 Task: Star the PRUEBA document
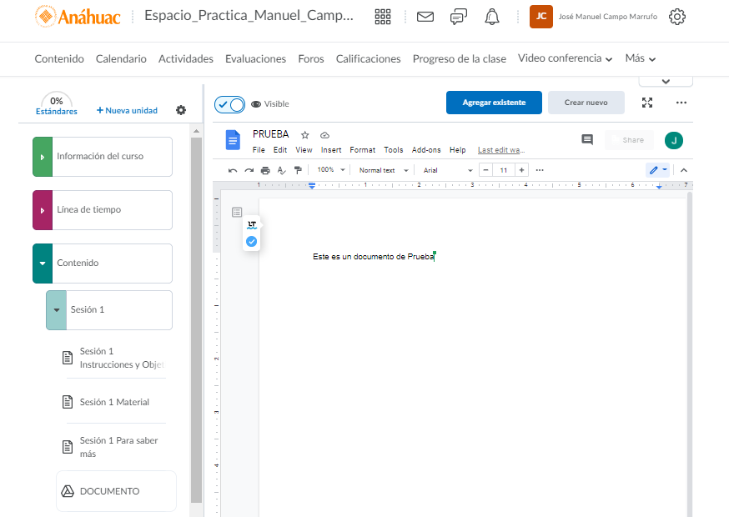click(x=305, y=135)
